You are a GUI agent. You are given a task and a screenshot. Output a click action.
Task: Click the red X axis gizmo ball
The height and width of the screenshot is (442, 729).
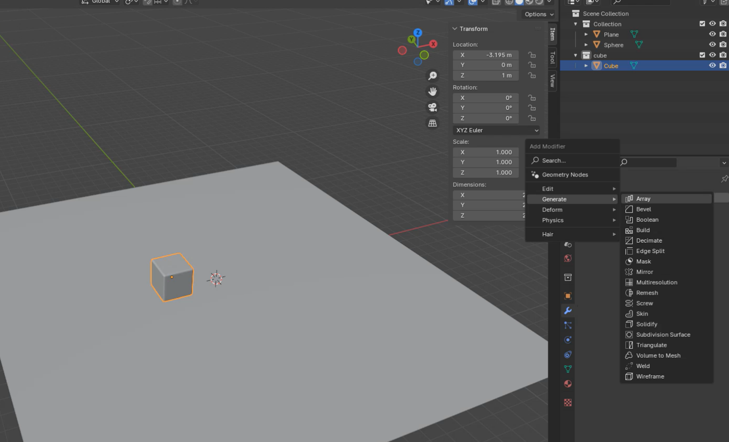click(x=433, y=44)
